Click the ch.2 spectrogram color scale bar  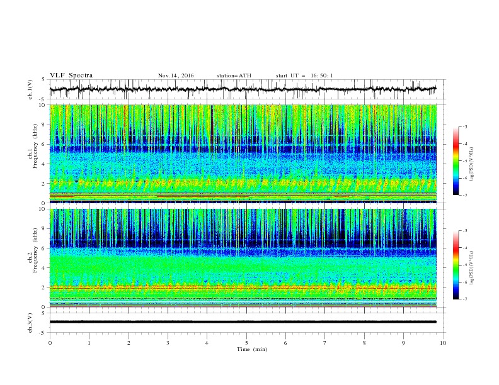click(456, 265)
